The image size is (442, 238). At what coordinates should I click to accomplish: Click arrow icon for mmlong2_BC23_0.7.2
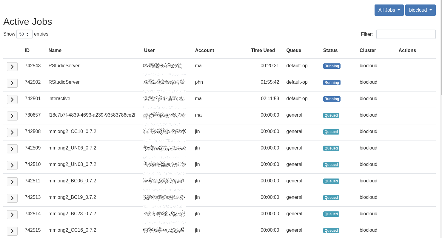pos(12,215)
